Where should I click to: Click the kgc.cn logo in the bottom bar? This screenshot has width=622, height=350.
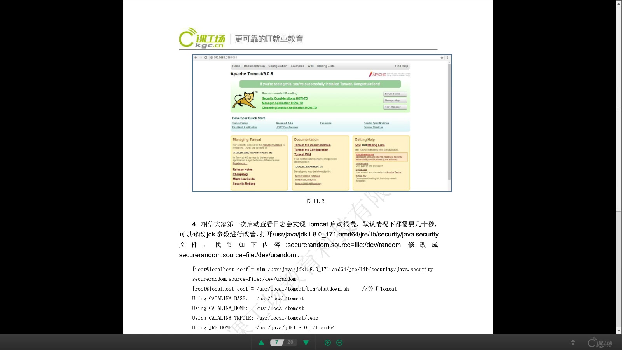pyautogui.click(x=600, y=342)
